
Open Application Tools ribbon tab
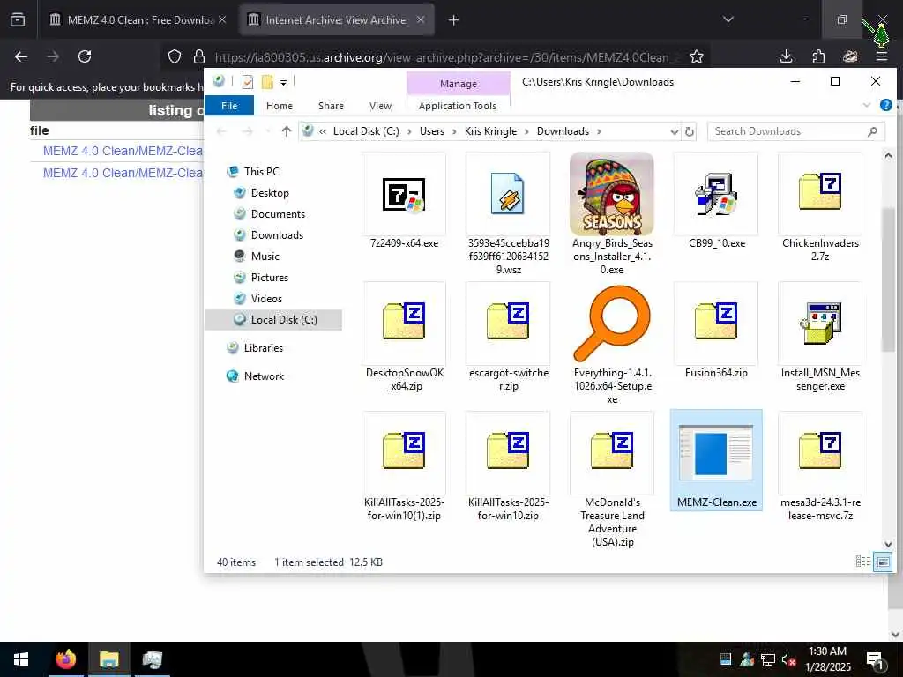pos(458,106)
